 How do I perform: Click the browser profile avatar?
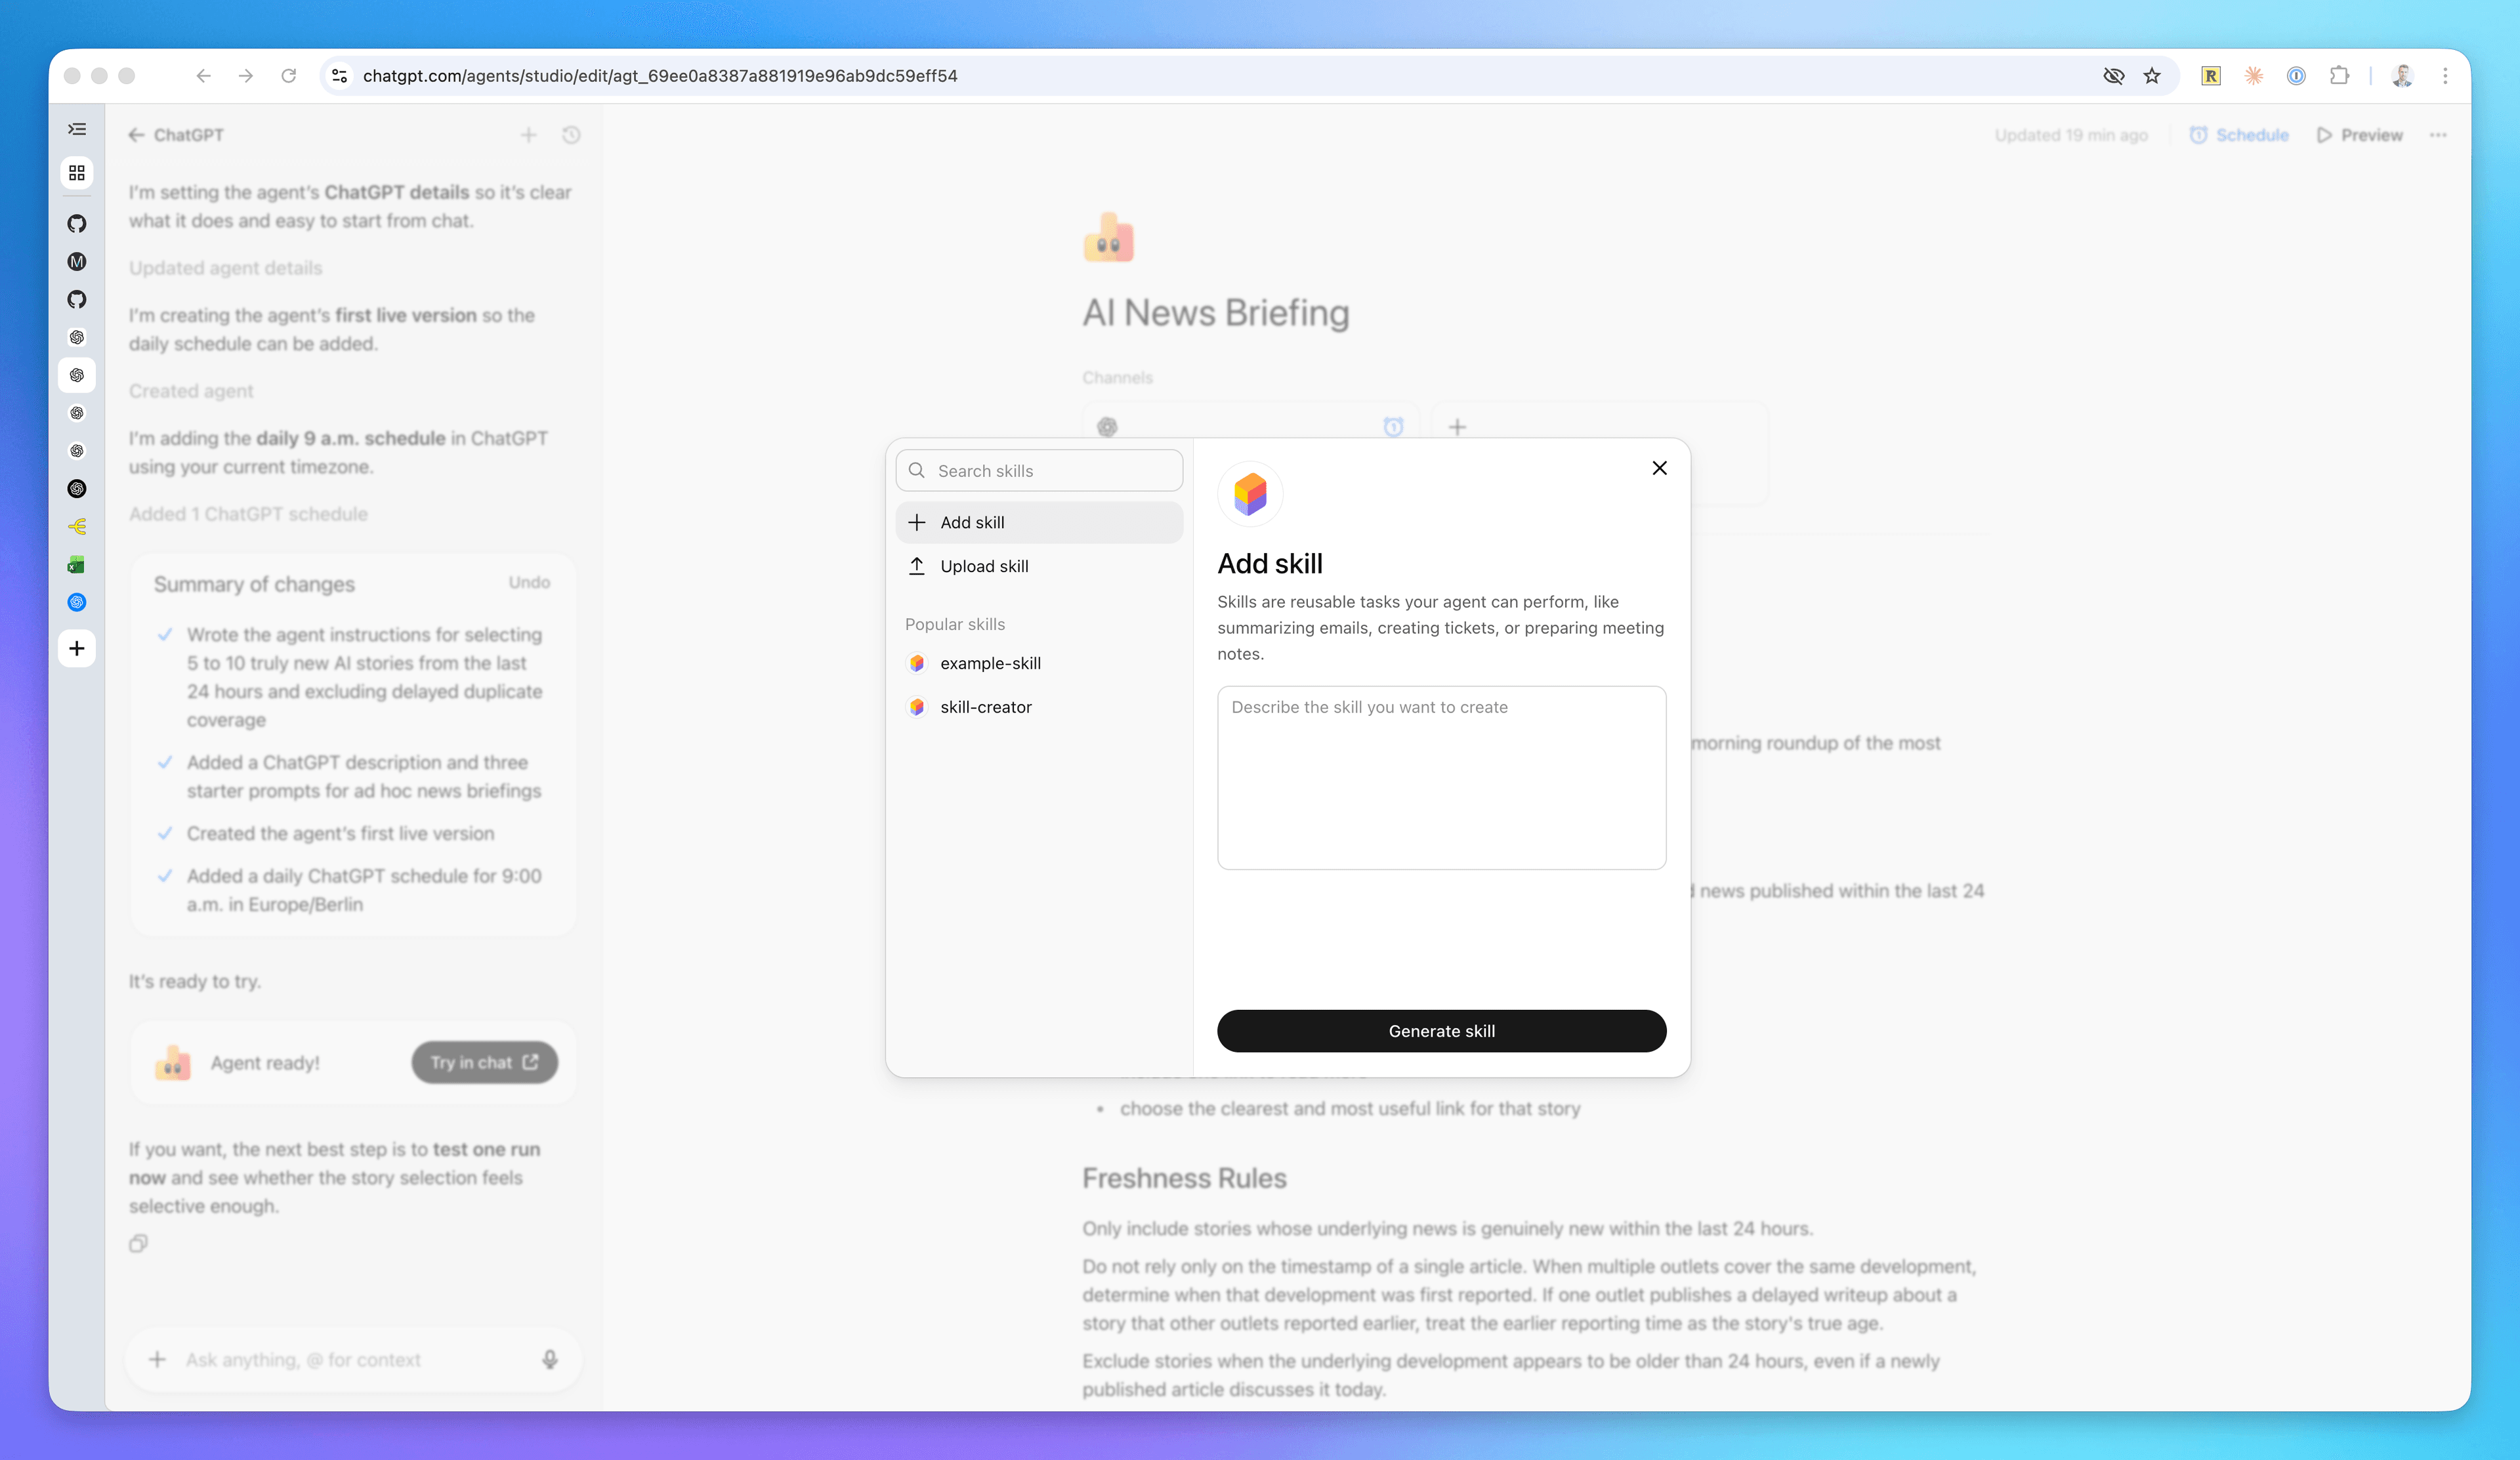coord(2402,76)
